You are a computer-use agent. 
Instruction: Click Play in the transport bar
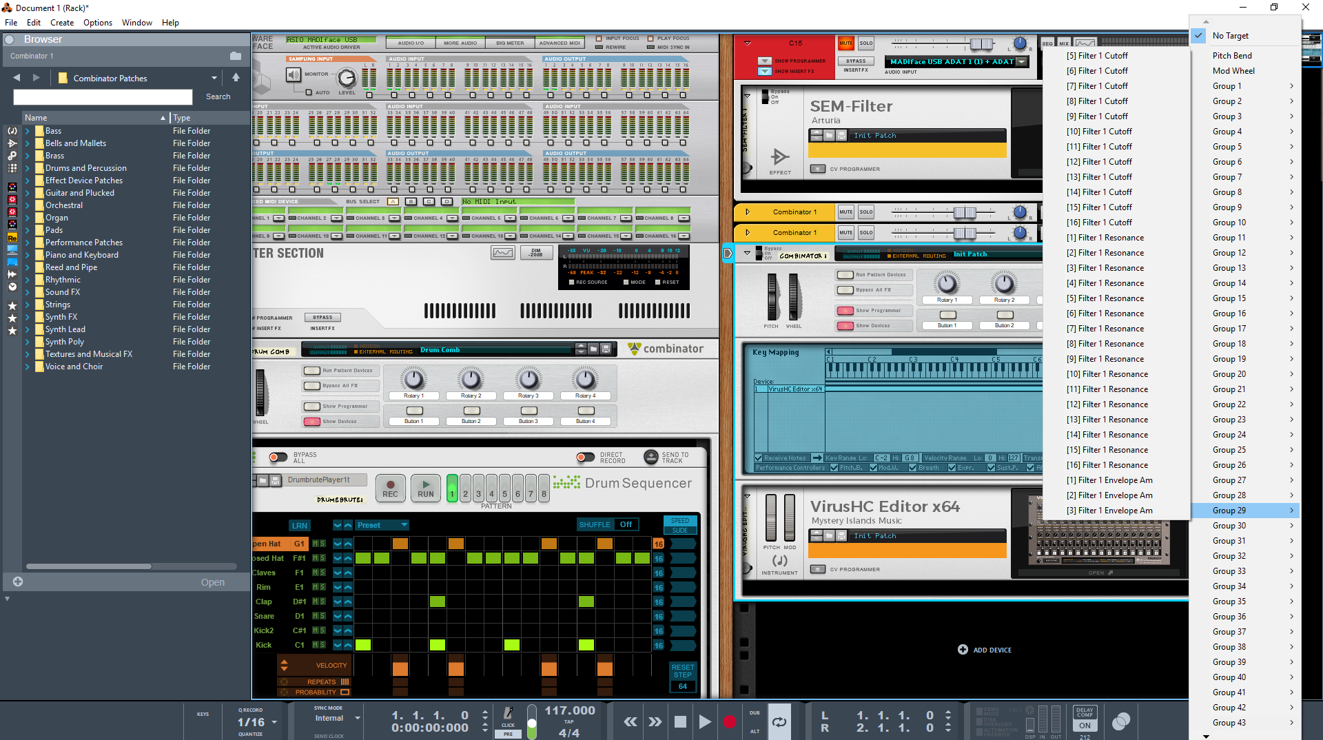(x=704, y=721)
